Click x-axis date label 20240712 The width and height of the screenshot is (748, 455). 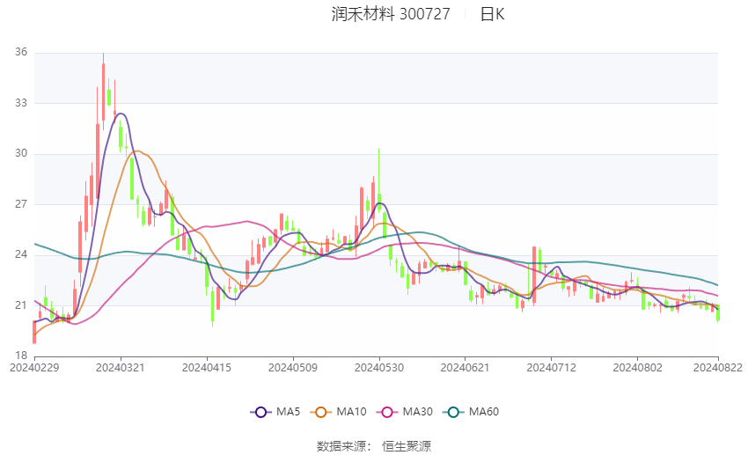tap(552, 368)
